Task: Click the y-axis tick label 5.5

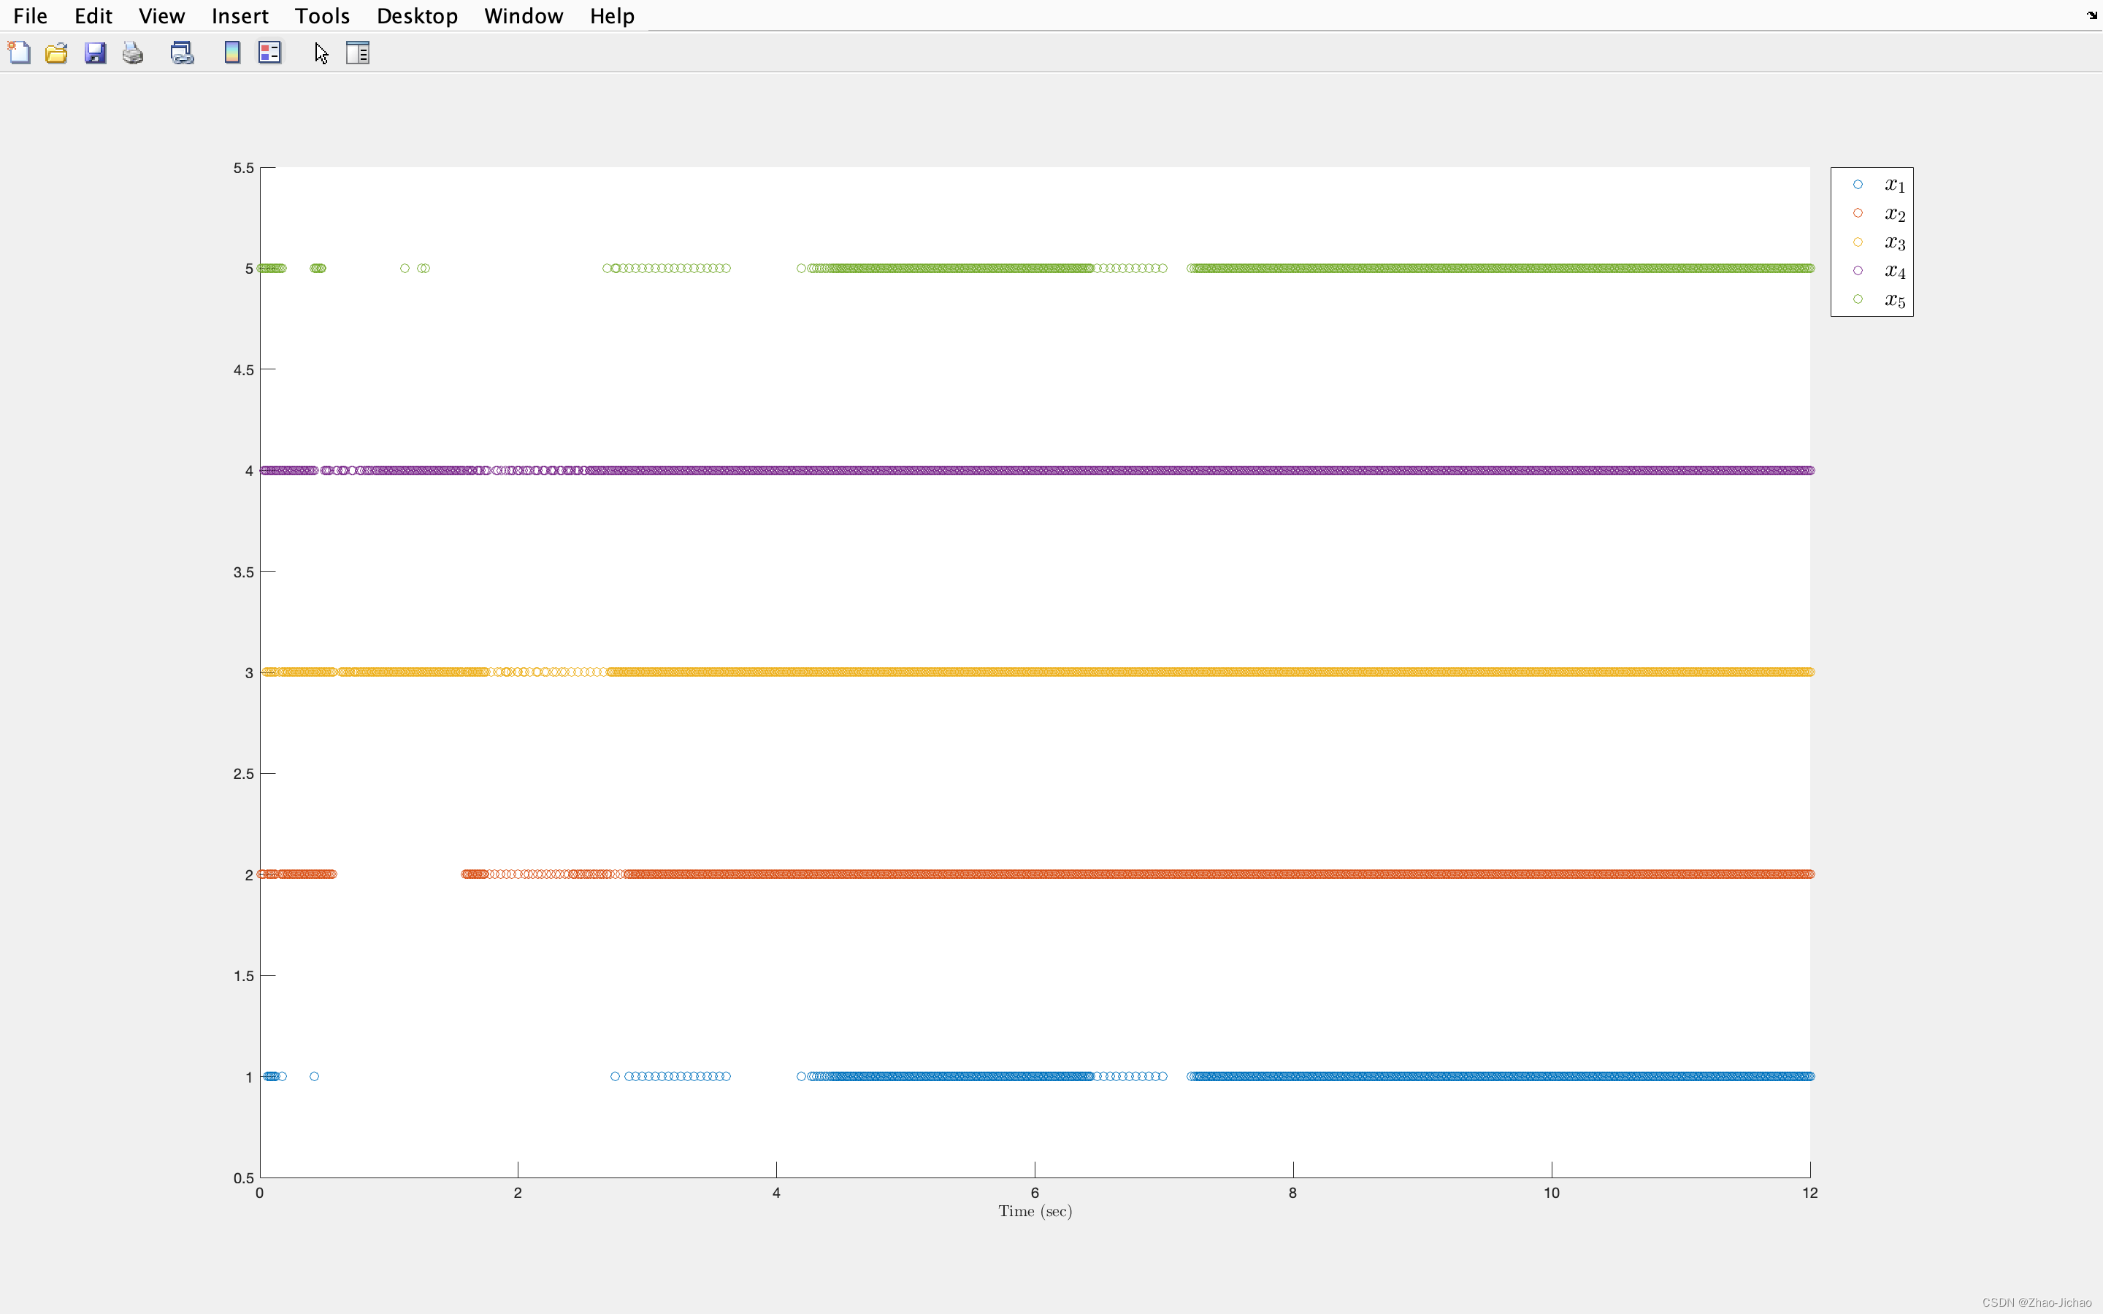Action: tap(243, 168)
